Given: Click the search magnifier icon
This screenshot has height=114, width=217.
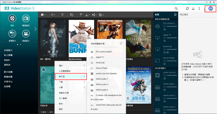Looking at the screenshot, I should pyautogui.click(x=176, y=8).
